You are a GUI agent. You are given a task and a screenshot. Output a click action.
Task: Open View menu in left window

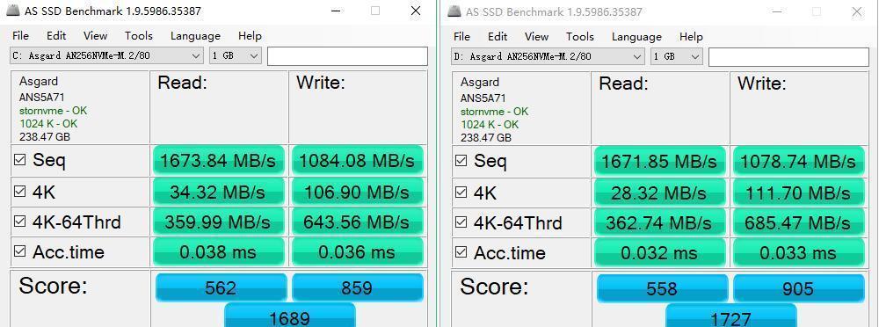tap(95, 36)
